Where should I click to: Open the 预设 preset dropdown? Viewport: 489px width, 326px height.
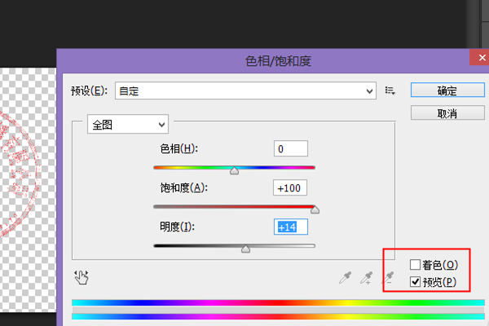coord(245,90)
